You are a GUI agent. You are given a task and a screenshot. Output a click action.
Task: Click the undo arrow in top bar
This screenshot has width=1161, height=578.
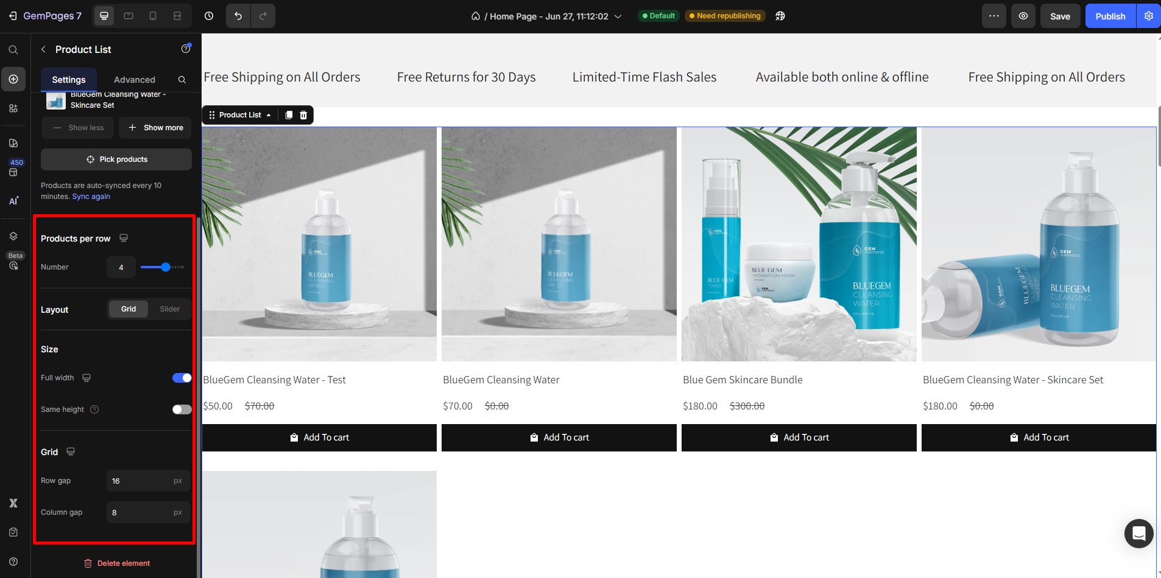click(x=238, y=16)
